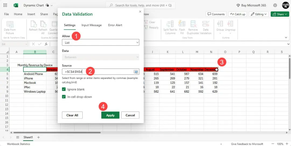Click the horizontal scrollbar thumb
291x146 pixels.
point(57,133)
